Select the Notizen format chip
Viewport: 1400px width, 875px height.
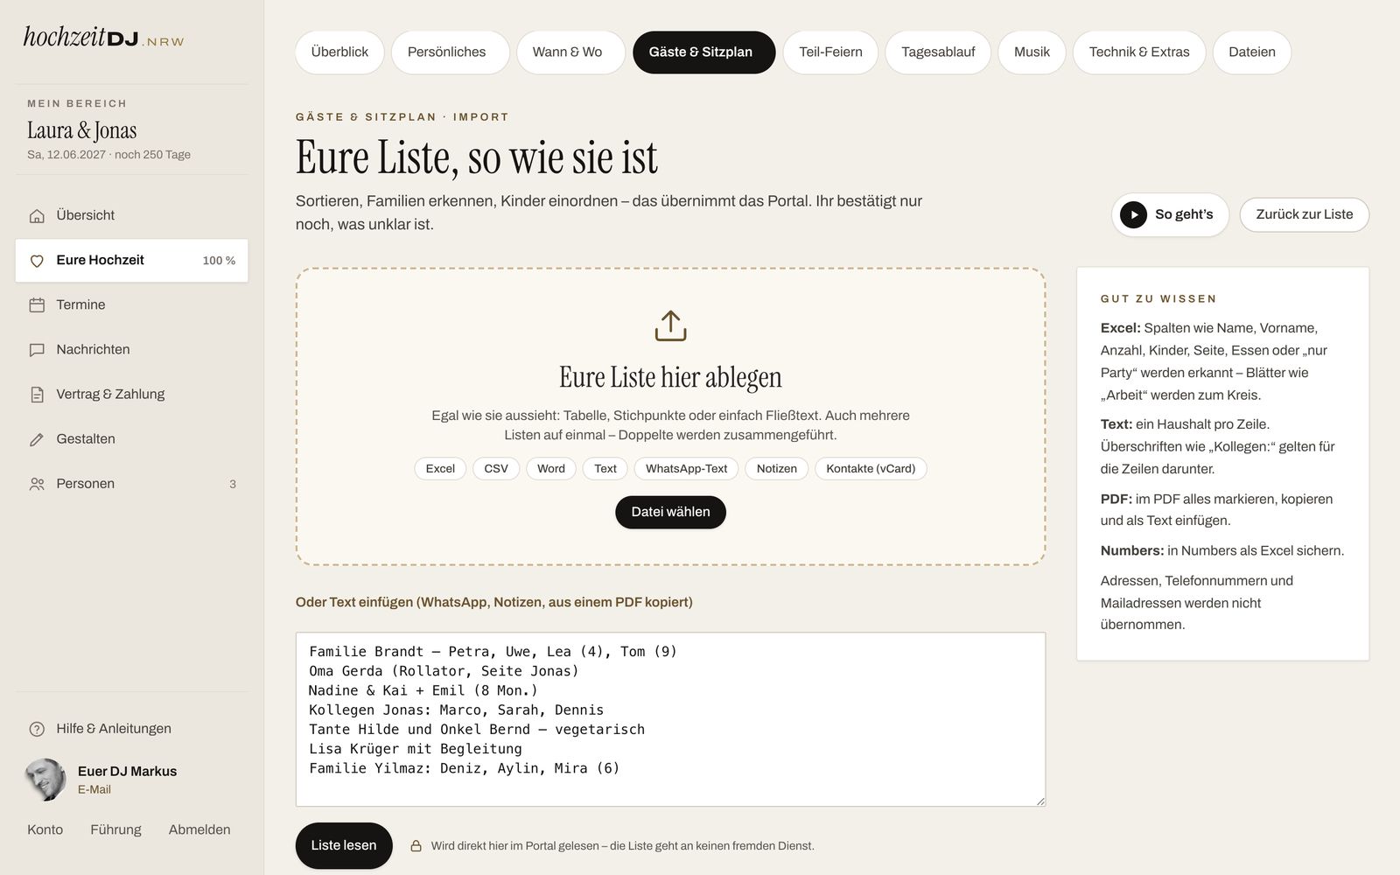[x=777, y=469]
